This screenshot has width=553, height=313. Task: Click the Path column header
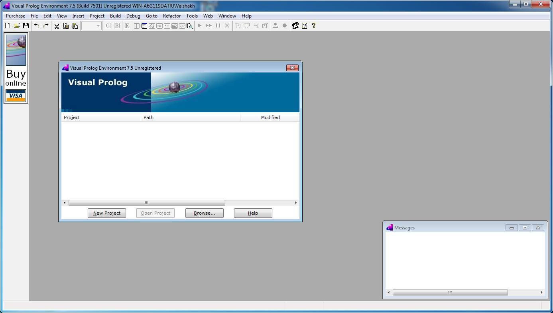[191, 117]
